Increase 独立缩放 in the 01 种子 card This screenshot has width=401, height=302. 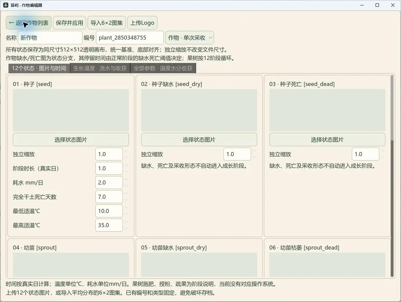pos(126,151)
